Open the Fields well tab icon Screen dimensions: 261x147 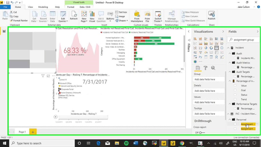point(198,68)
